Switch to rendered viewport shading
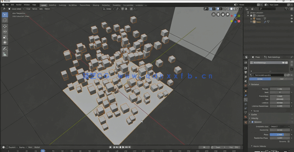The height and width of the screenshot is (152, 294). click(237, 9)
